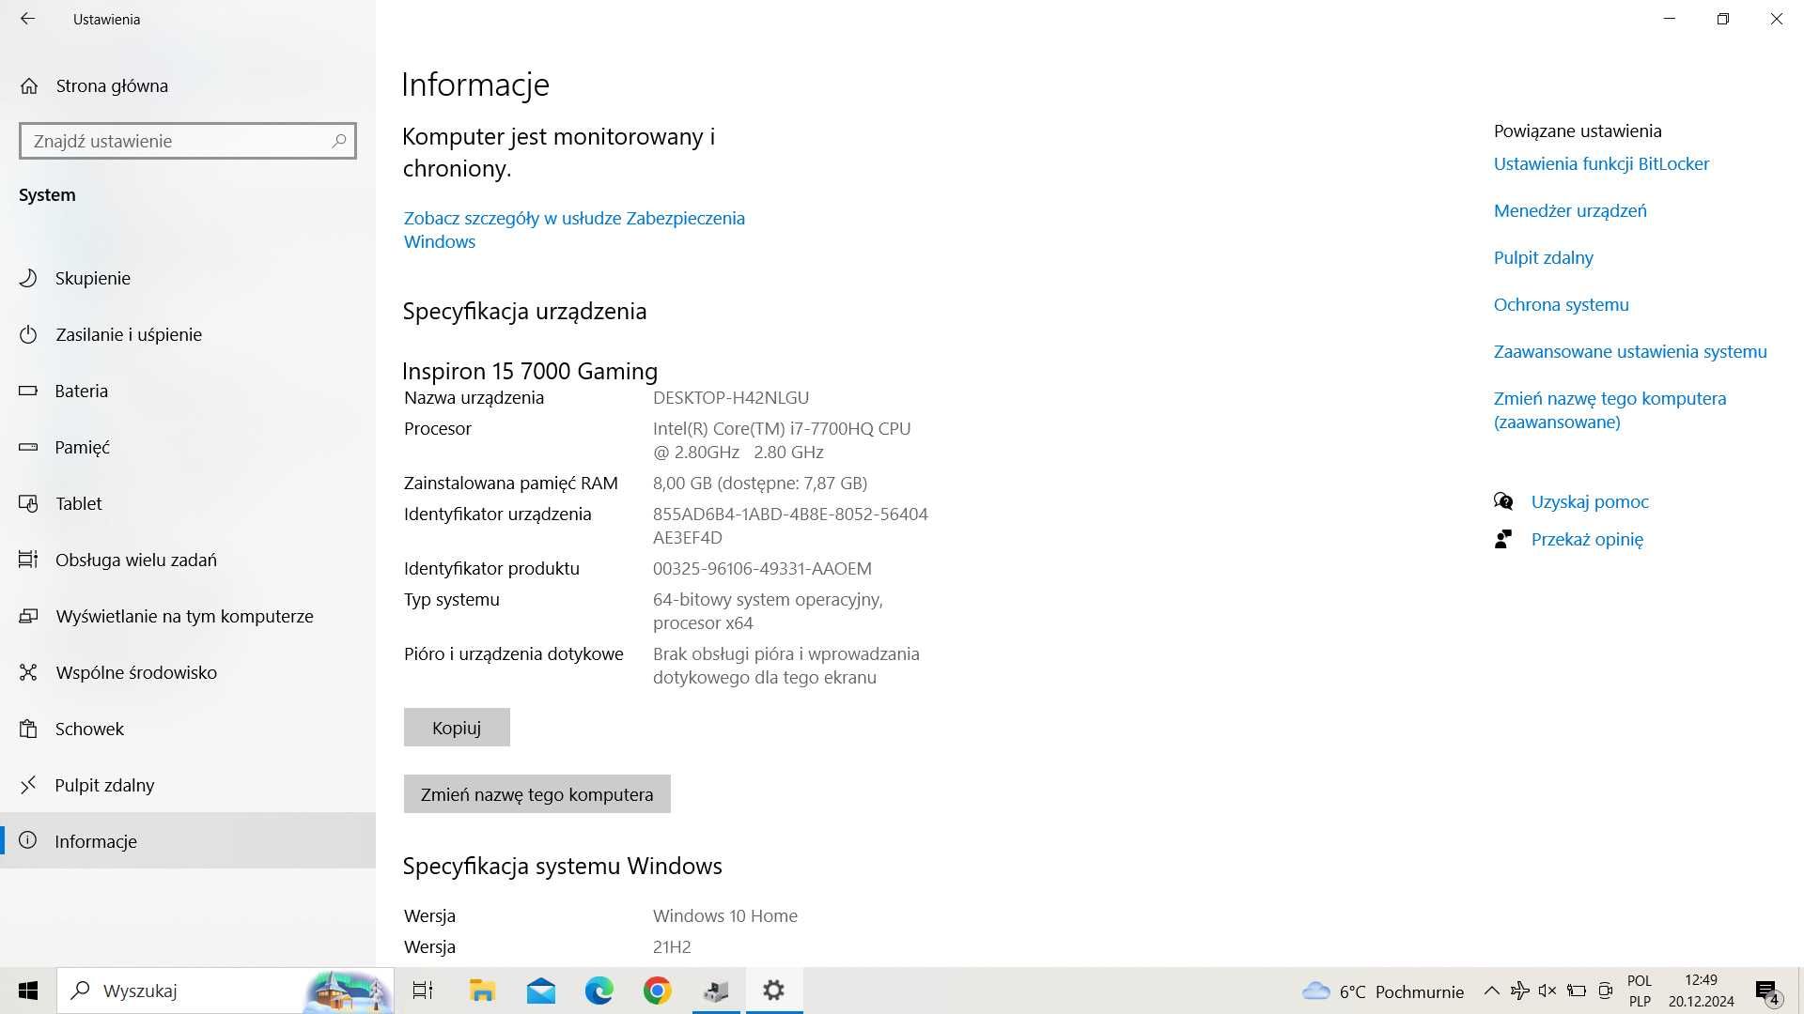This screenshot has width=1804, height=1014.
Task: Launch Microsoft Edge from the taskbar
Action: click(599, 991)
